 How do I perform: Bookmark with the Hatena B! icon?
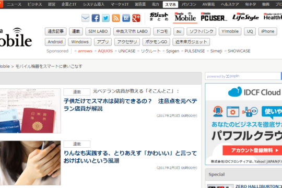click(126, 18)
